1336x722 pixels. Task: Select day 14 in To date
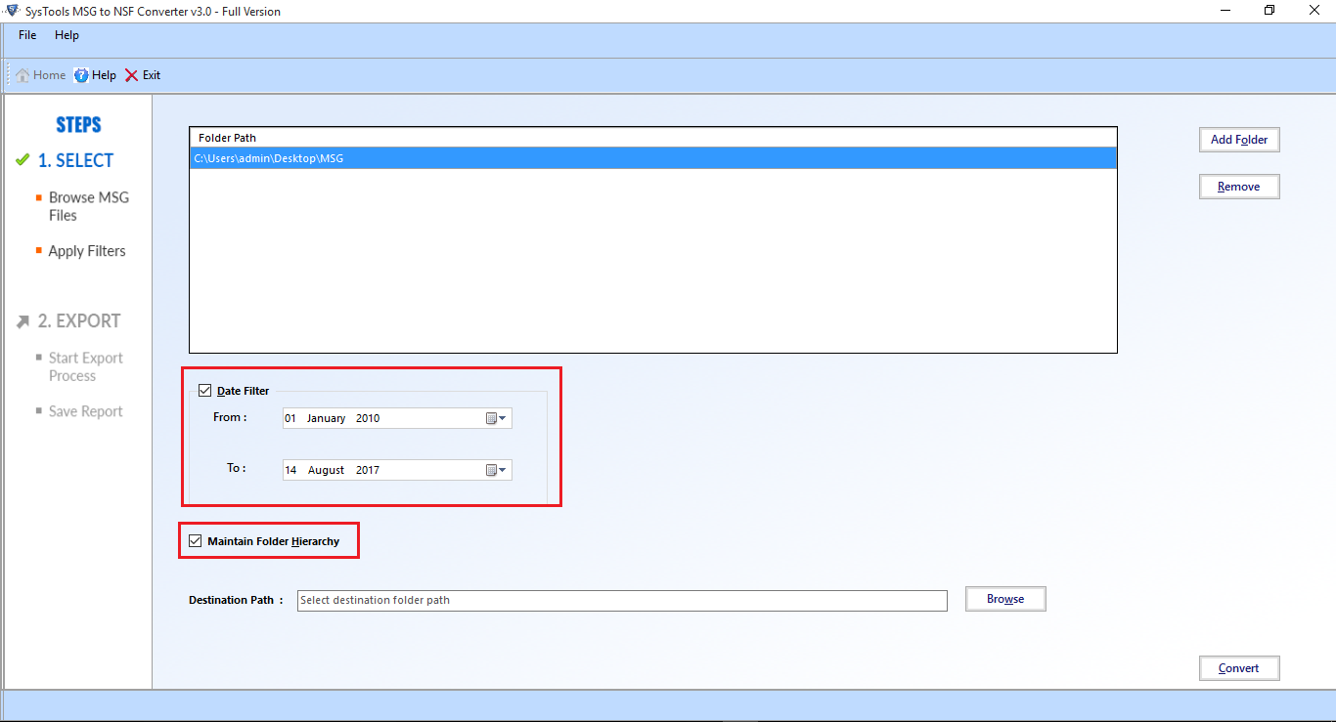[290, 470]
